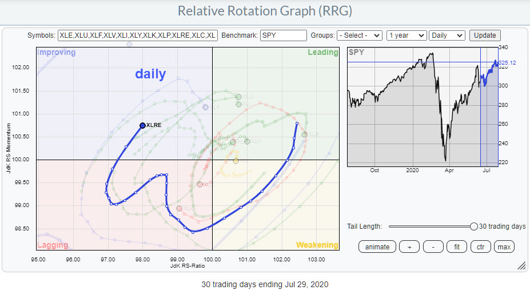Click the yellow XLY node marker
The image size is (530, 290).
click(x=236, y=161)
